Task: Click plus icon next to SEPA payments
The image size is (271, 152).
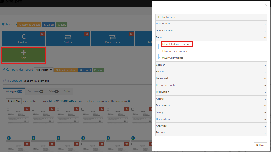Action: [x=163, y=58]
